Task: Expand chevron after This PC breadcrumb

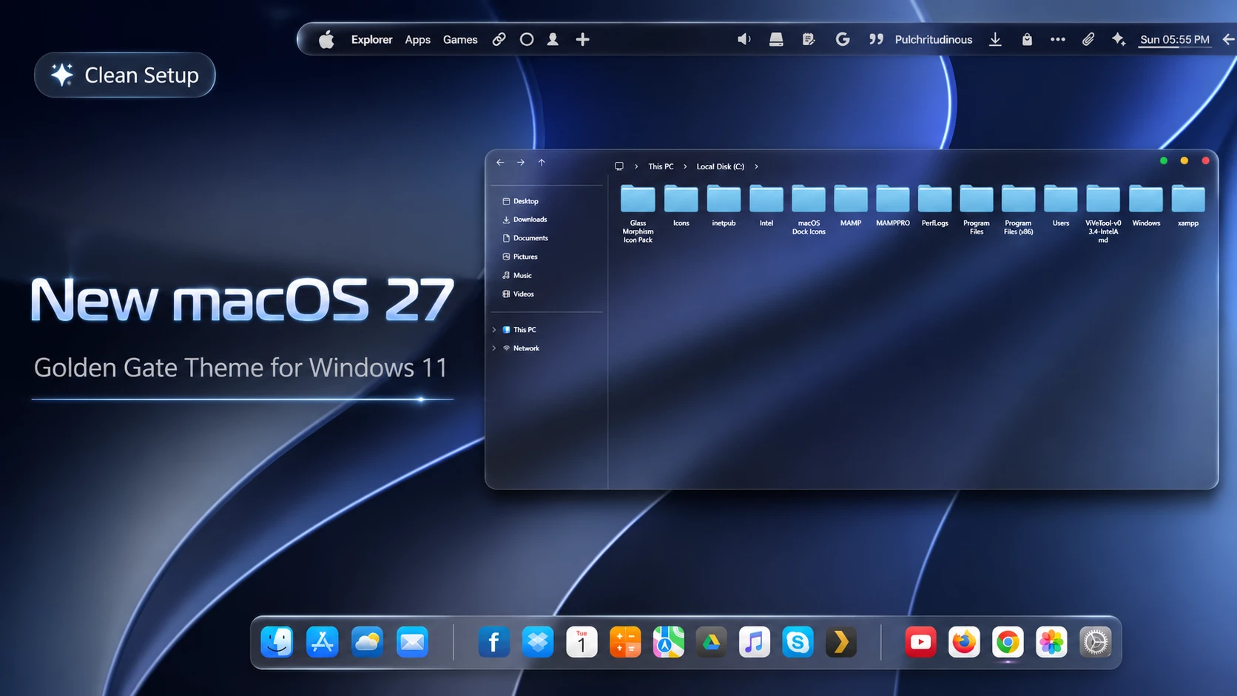Action: (x=685, y=166)
